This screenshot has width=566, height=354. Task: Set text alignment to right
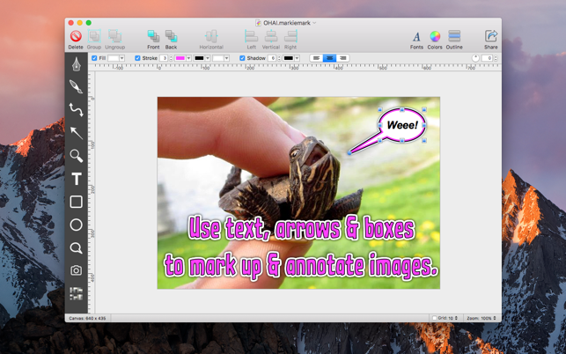tap(343, 58)
